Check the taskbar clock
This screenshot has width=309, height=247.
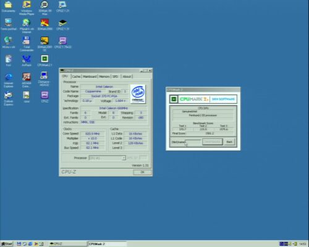[302, 244]
